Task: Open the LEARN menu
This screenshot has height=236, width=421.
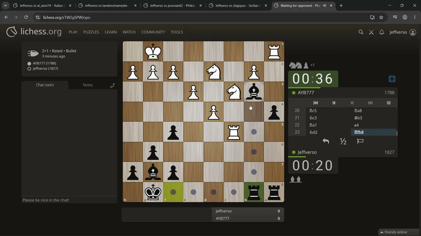Action: pyautogui.click(x=111, y=32)
